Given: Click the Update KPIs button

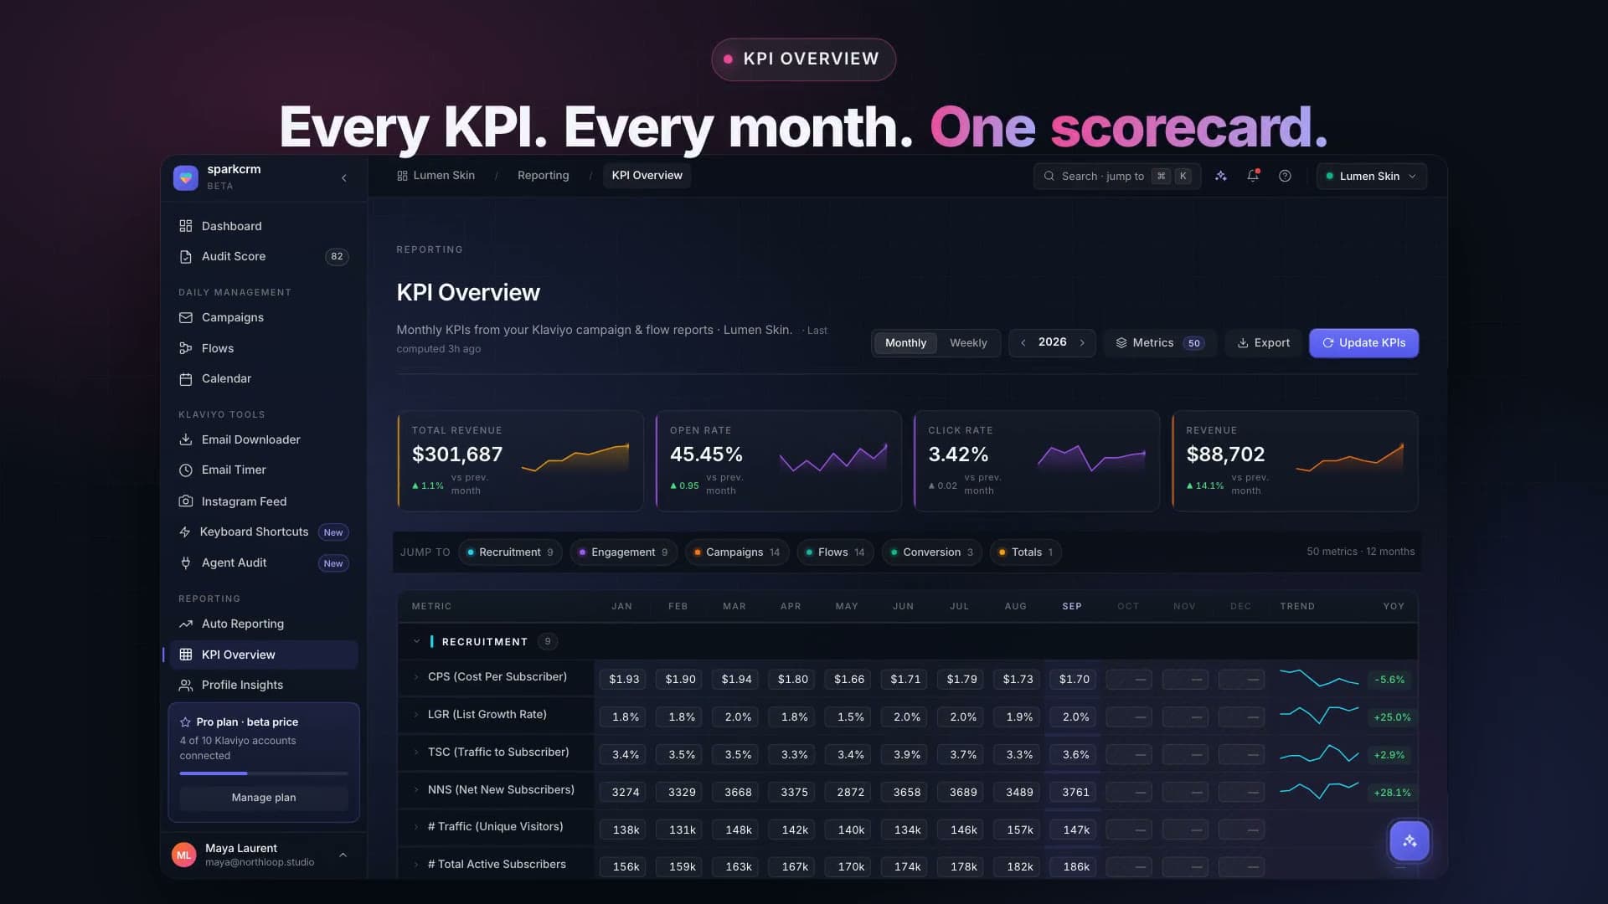Looking at the screenshot, I should point(1363,343).
